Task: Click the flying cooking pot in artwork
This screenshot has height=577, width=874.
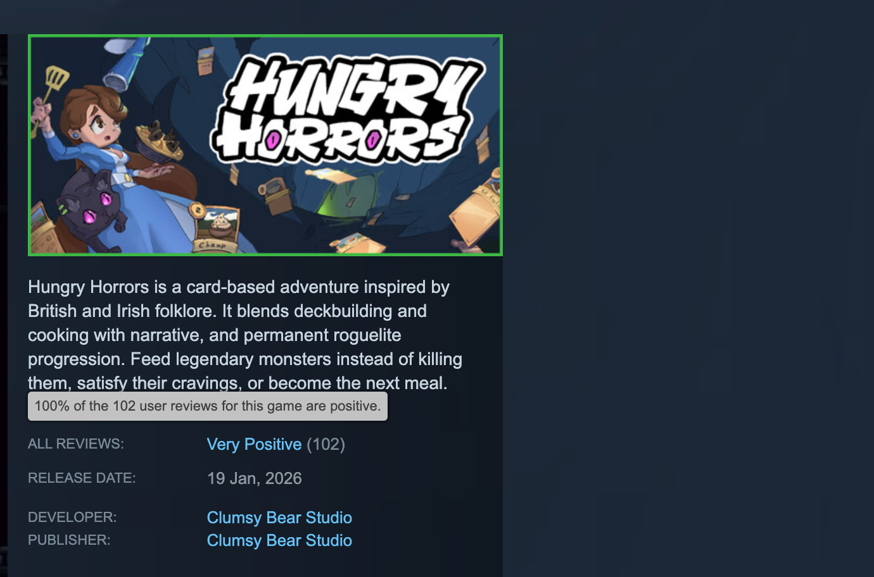Action: tap(158, 140)
